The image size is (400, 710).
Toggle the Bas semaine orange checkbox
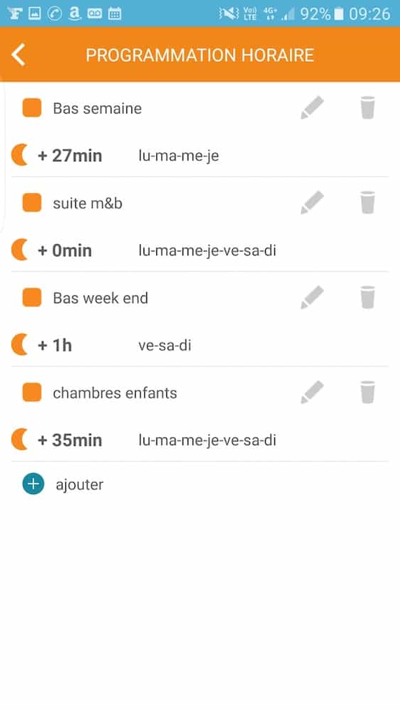(x=32, y=108)
